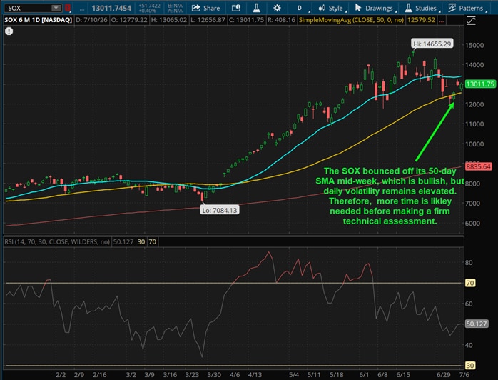This screenshot has width=498, height=380.
Task: Click the RSI 30 oversold level label on axis
Action: (x=470, y=366)
